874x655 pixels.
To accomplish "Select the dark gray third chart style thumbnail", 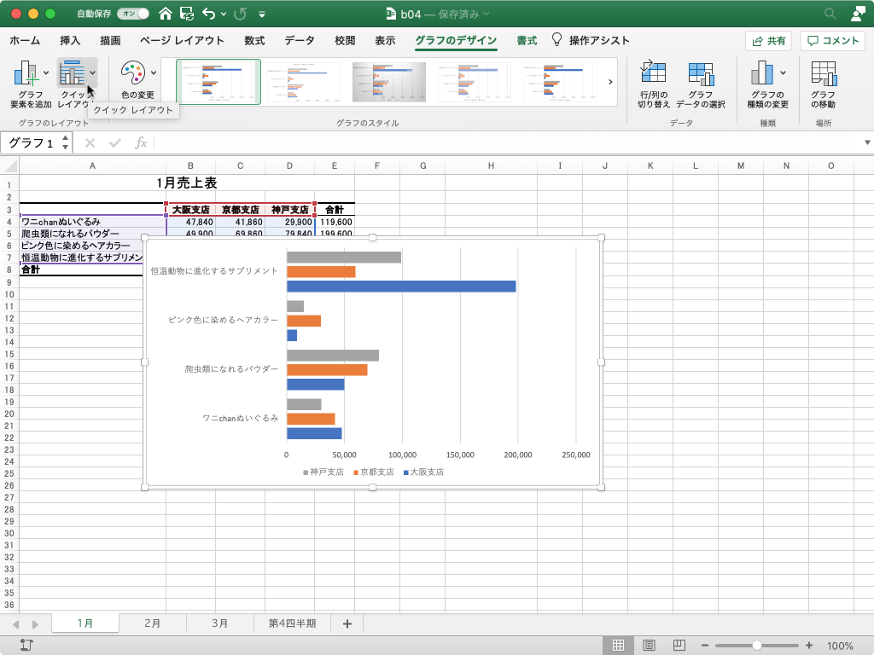I will pyautogui.click(x=388, y=82).
